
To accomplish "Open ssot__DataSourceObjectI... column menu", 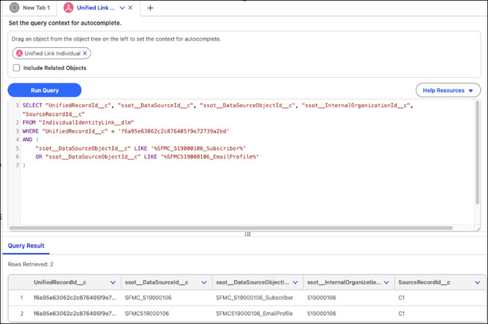I will [295, 282].
